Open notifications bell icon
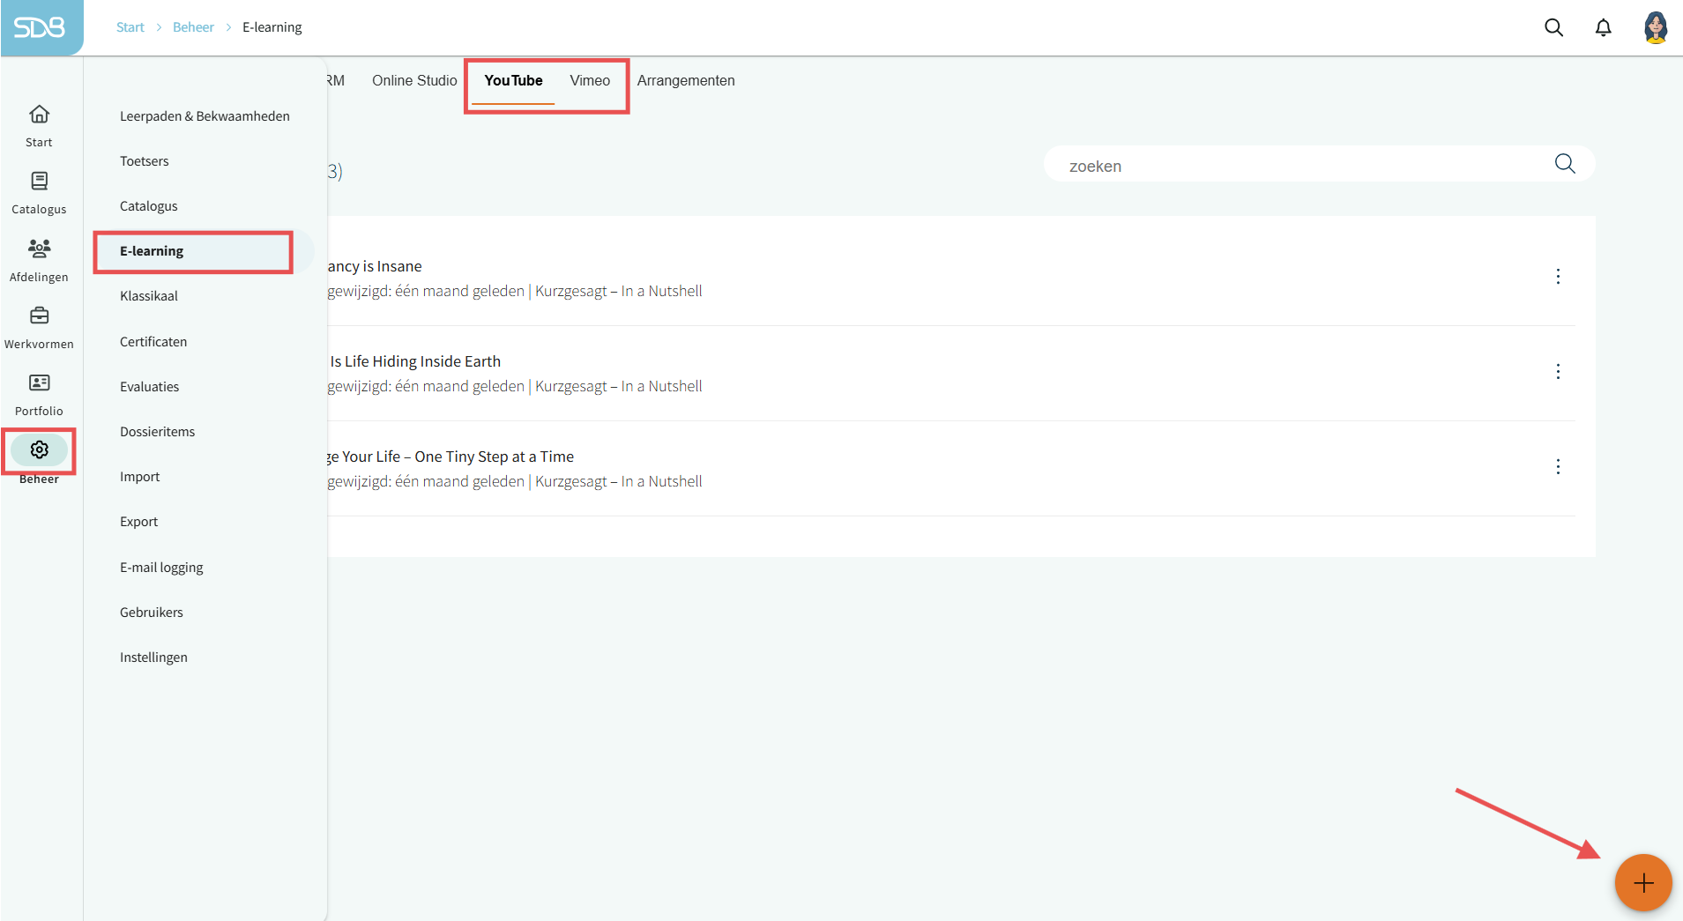Image resolution: width=1683 pixels, height=921 pixels. point(1603,27)
